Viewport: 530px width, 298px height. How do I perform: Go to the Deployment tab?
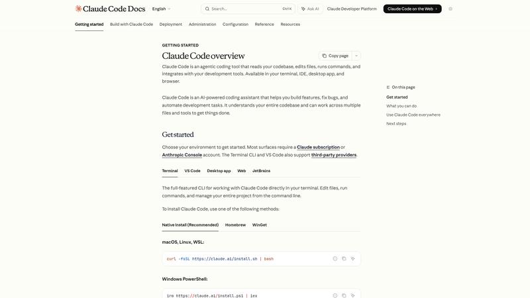coord(171,25)
